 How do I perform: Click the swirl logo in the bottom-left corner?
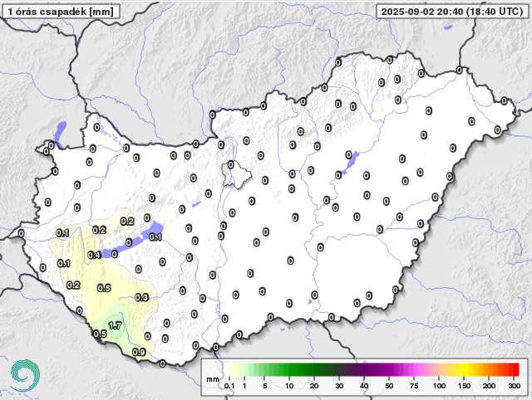(x=24, y=374)
